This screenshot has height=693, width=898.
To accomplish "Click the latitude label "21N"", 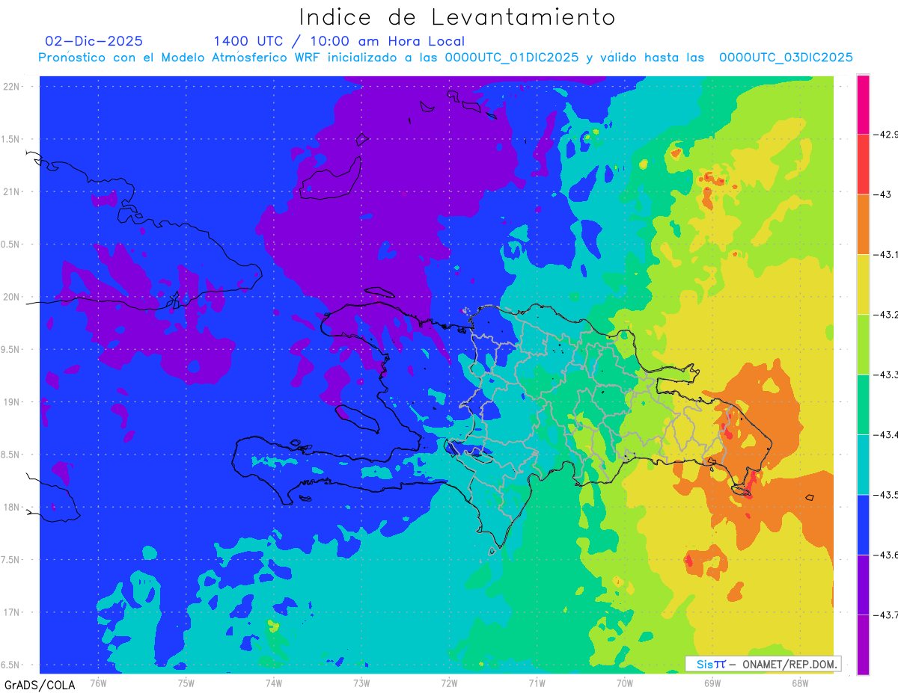I will coord(13,192).
